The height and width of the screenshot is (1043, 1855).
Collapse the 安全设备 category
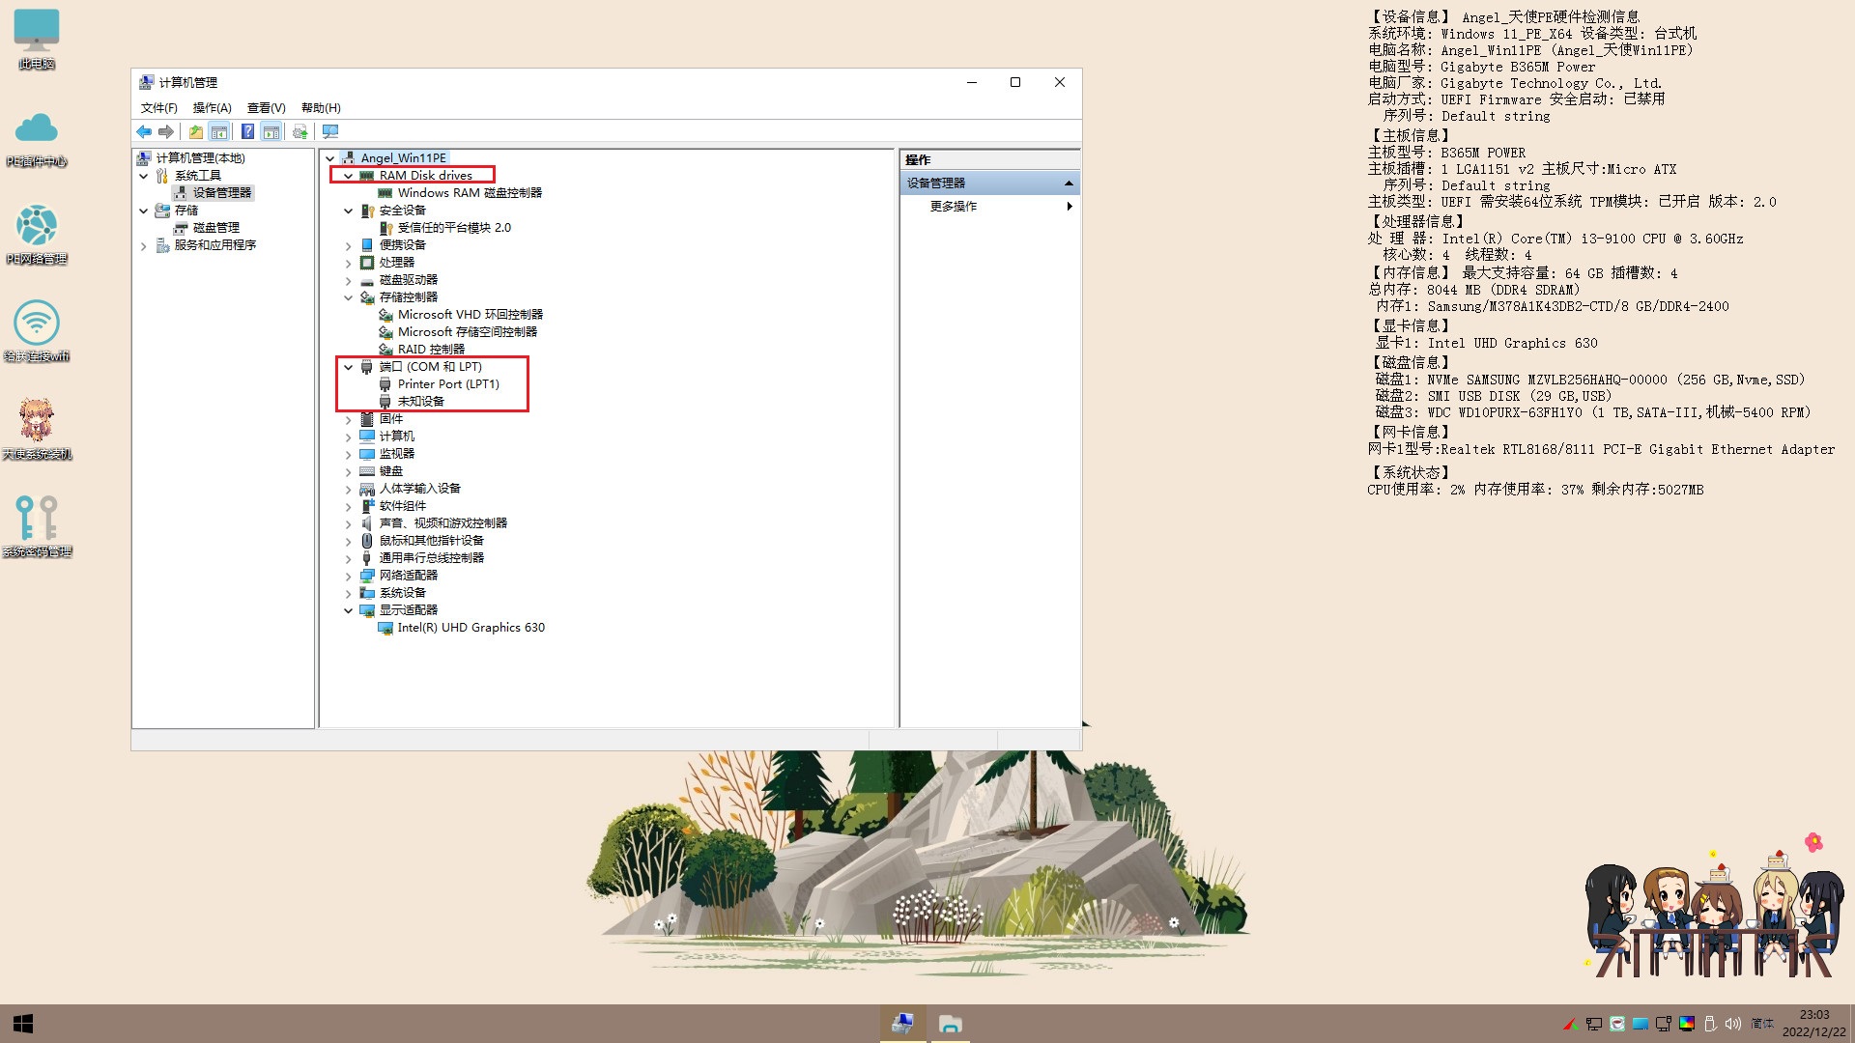pos(349,211)
